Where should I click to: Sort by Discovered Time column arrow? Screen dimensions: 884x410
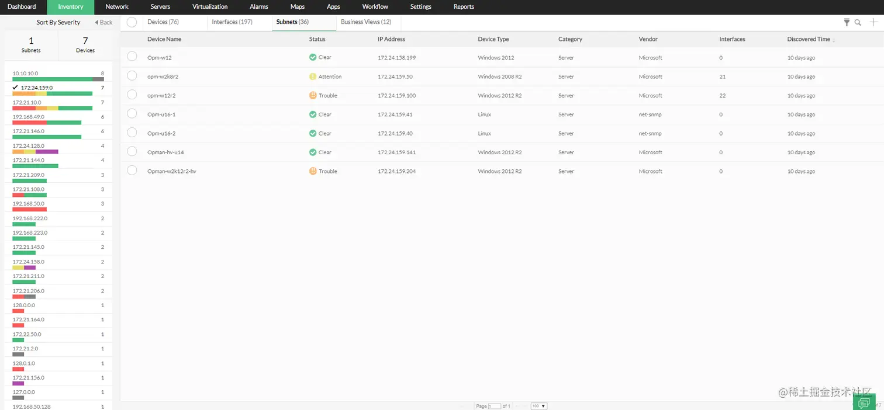(x=835, y=40)
